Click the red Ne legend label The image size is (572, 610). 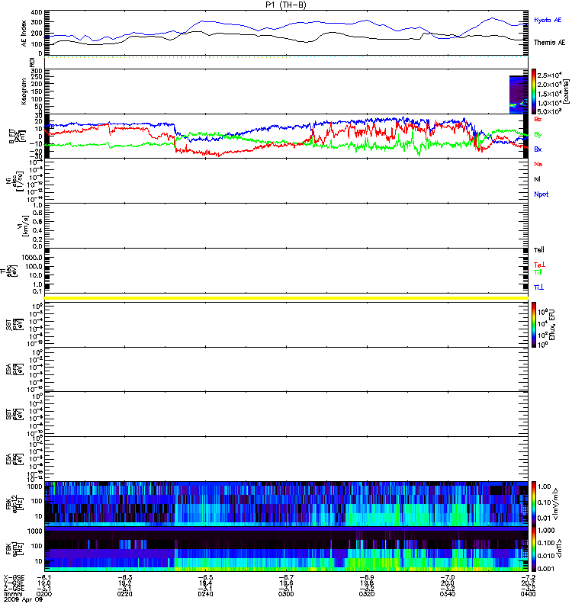tap(538, 164)
